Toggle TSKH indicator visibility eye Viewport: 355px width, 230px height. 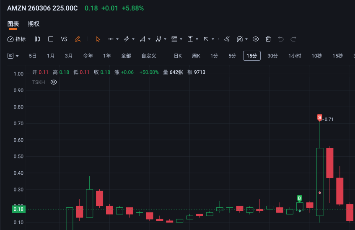pyautogui.click(x=54, y=82)
